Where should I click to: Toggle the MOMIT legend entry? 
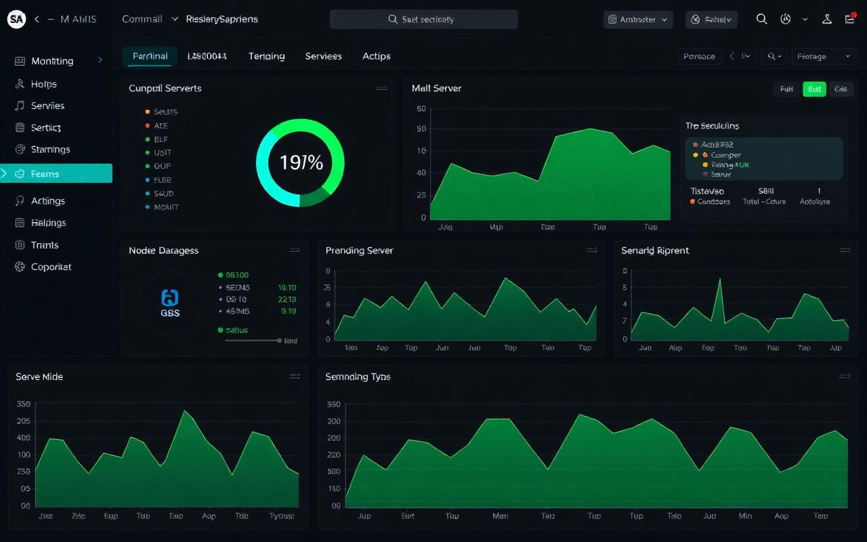tap(161, 207)
